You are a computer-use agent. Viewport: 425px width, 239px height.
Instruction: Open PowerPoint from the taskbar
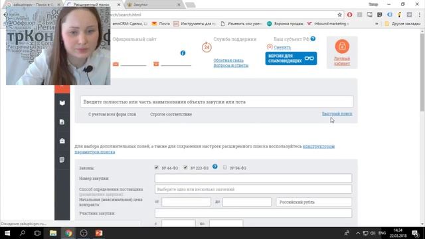pos(99,233)
